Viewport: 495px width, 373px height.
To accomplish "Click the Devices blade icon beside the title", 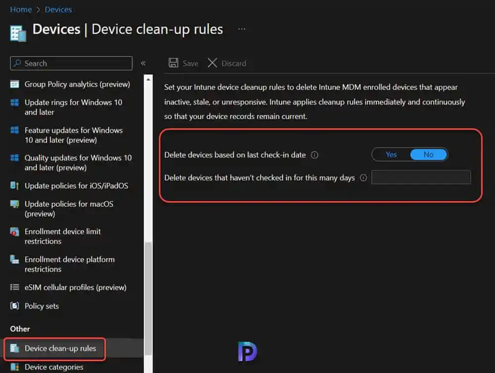I will 18,33.
